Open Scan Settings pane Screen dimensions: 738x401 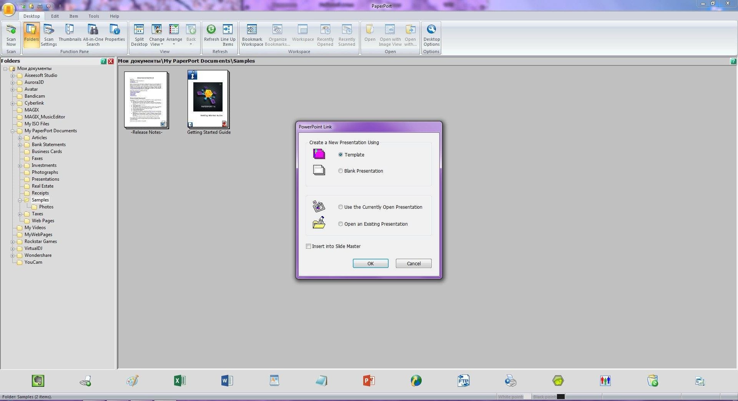tap(49, 35)
